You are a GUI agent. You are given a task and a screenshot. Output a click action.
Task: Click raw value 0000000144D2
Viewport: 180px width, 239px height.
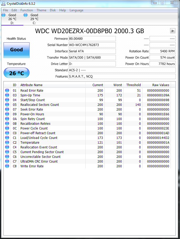coord(158,138)
